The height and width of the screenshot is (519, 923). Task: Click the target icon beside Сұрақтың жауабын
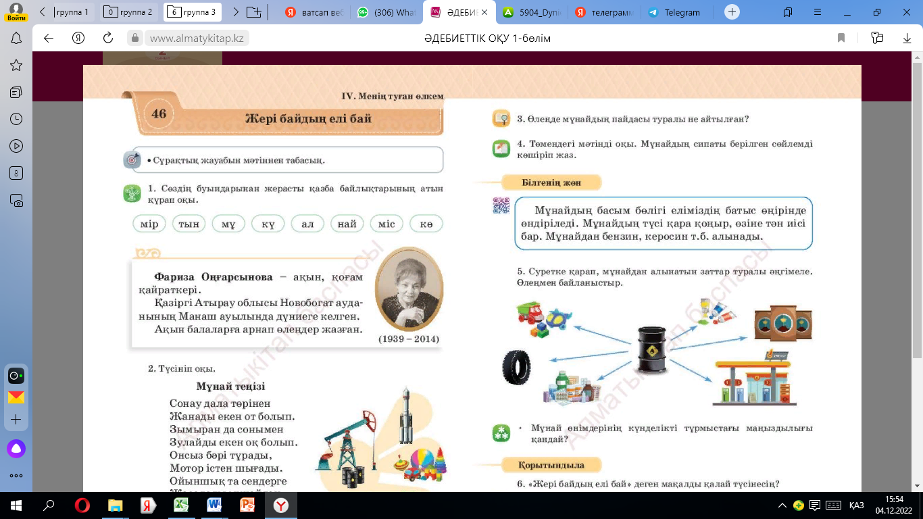132,160
